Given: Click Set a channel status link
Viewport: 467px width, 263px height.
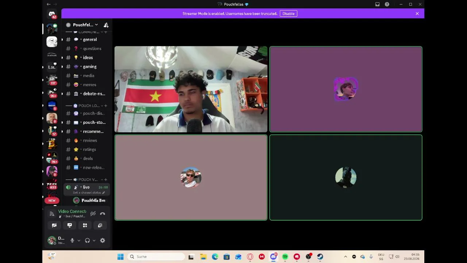Looking at the screenshot, I should coord(89,193).
